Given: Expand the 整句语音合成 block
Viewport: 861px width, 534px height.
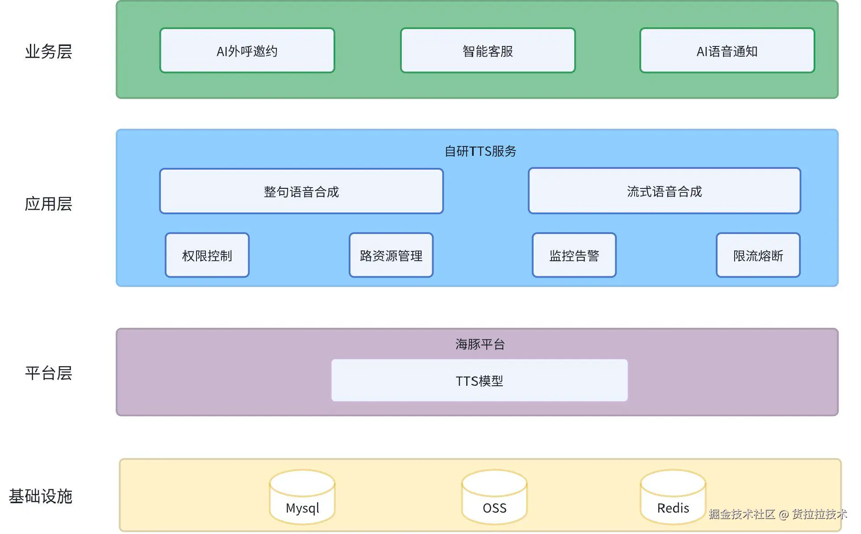Looking at the screenshot, I should [x=301, y=191].
